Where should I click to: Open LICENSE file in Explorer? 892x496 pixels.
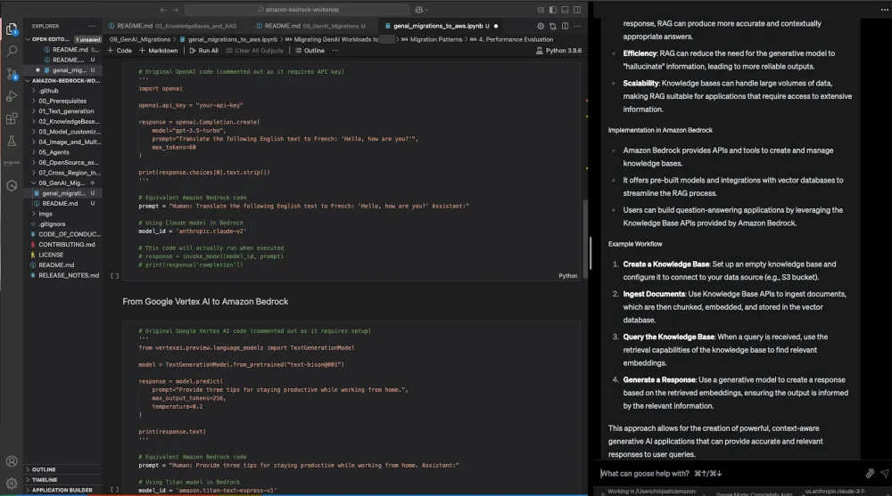(x=51, y=255)
